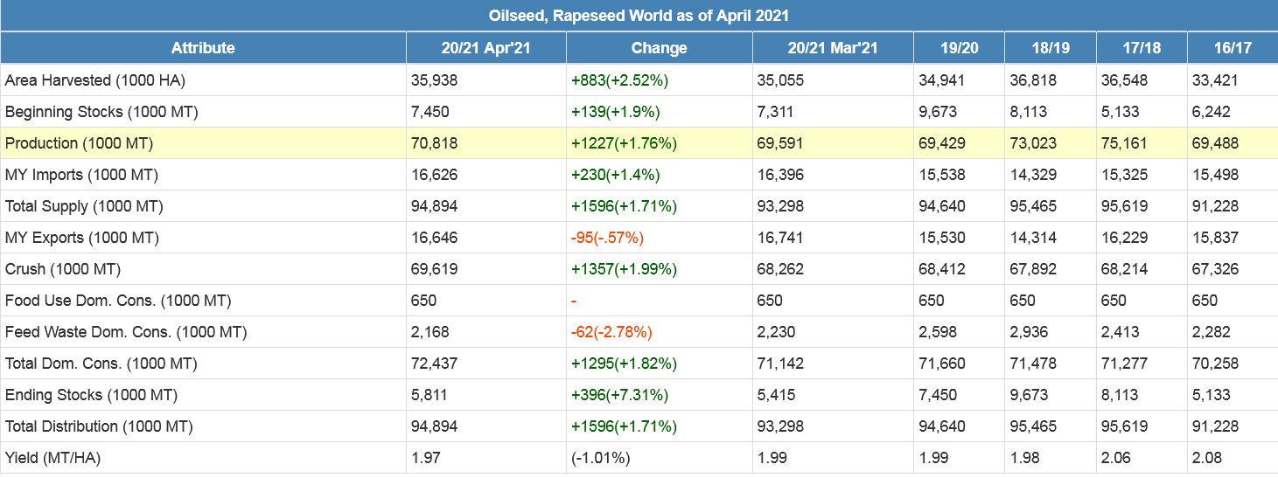The image size is (1278, 478).
Task: Click the 18/19 column header
Action: 1050,48
